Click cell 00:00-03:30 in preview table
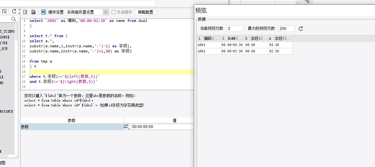 233,45
